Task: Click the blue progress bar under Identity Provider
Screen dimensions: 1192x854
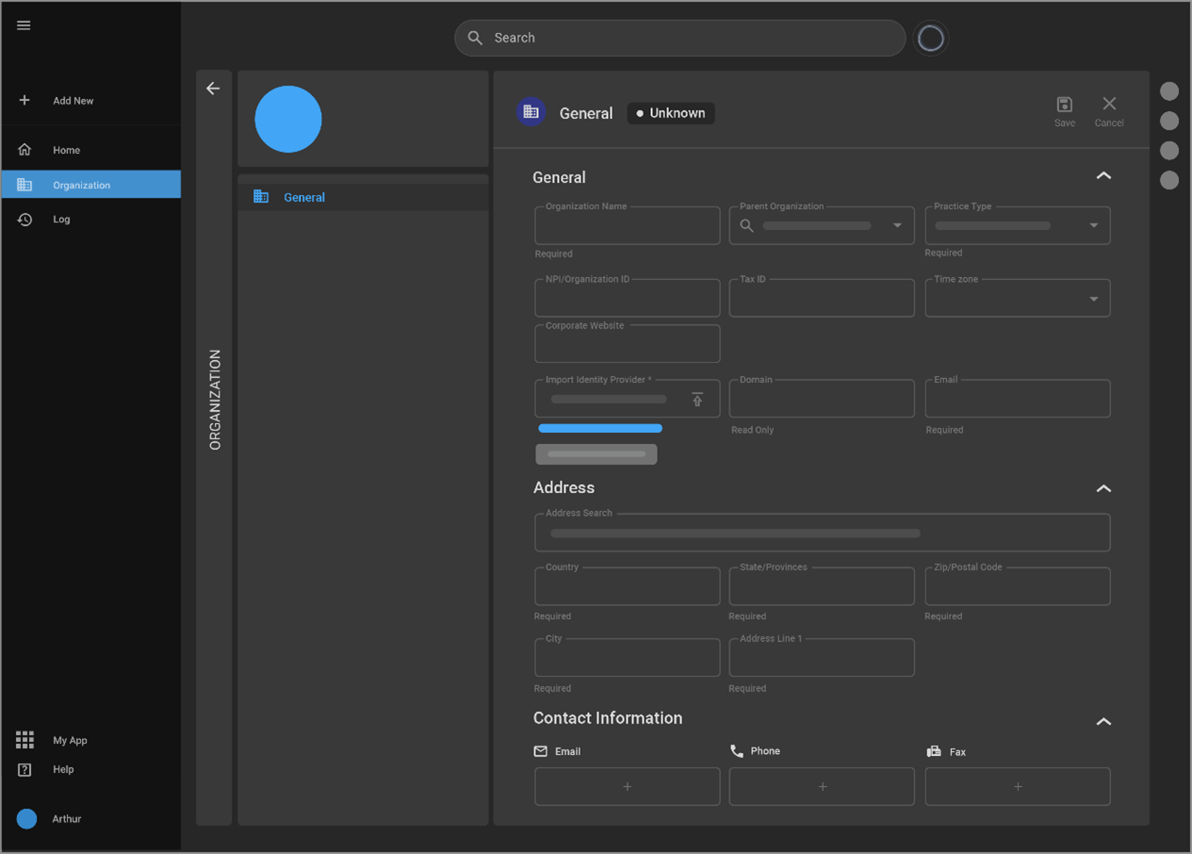Action: pyautogui.click(x=600, y=429)
